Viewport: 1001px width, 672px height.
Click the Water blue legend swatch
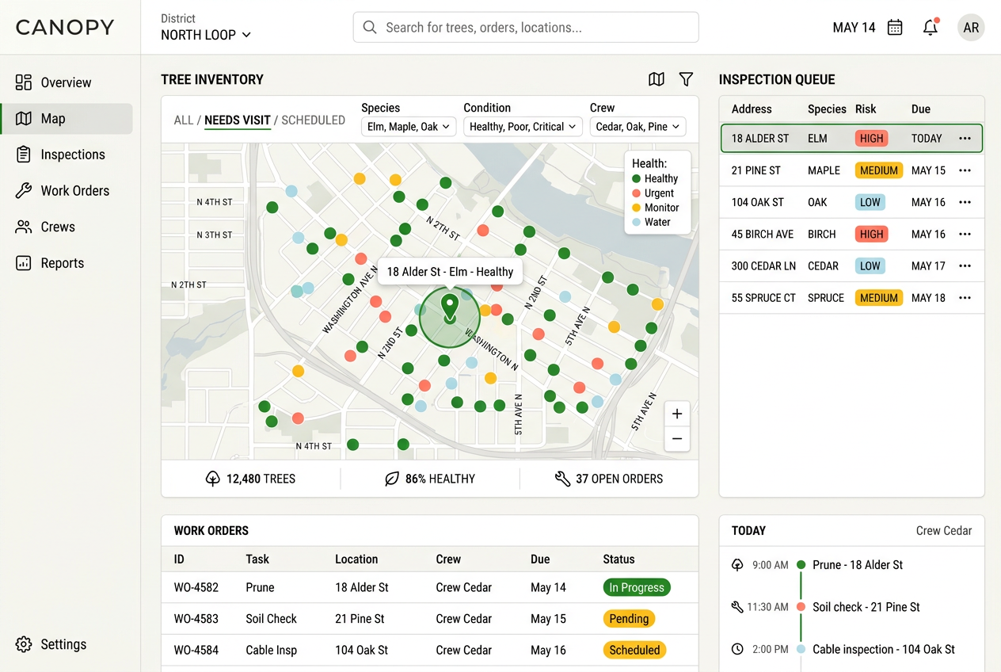(x=636, y=223)
